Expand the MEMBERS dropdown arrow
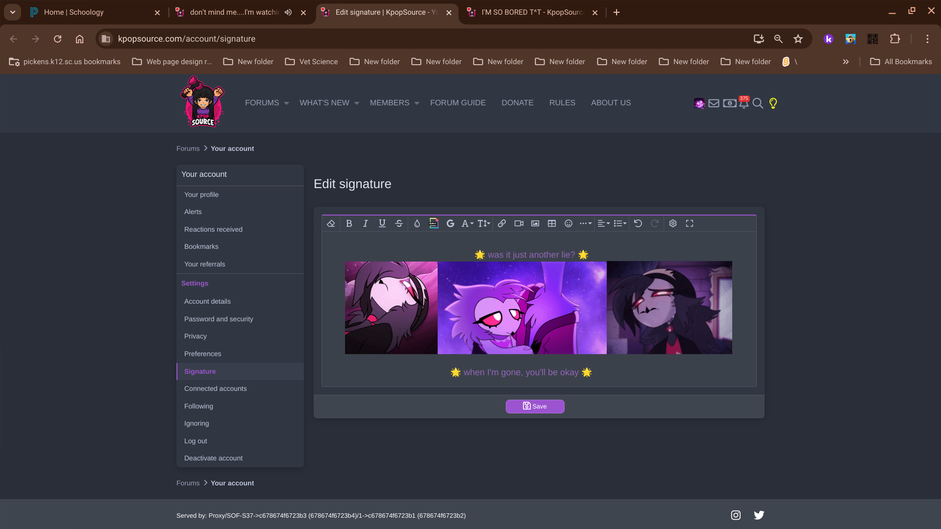This screenshot has height=529, width=941. coord(417,103)
